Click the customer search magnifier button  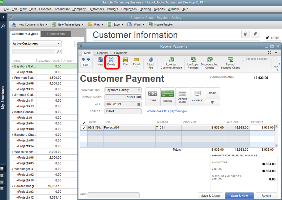pyautogui.click(x=59, y=52)
